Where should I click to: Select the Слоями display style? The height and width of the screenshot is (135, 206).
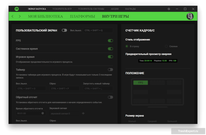[166, 46]
